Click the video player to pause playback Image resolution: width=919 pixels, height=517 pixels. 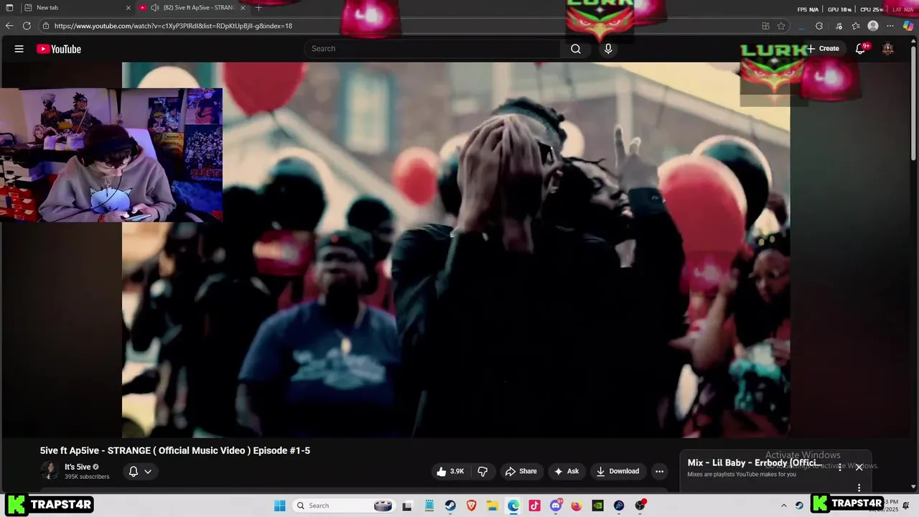456,250
